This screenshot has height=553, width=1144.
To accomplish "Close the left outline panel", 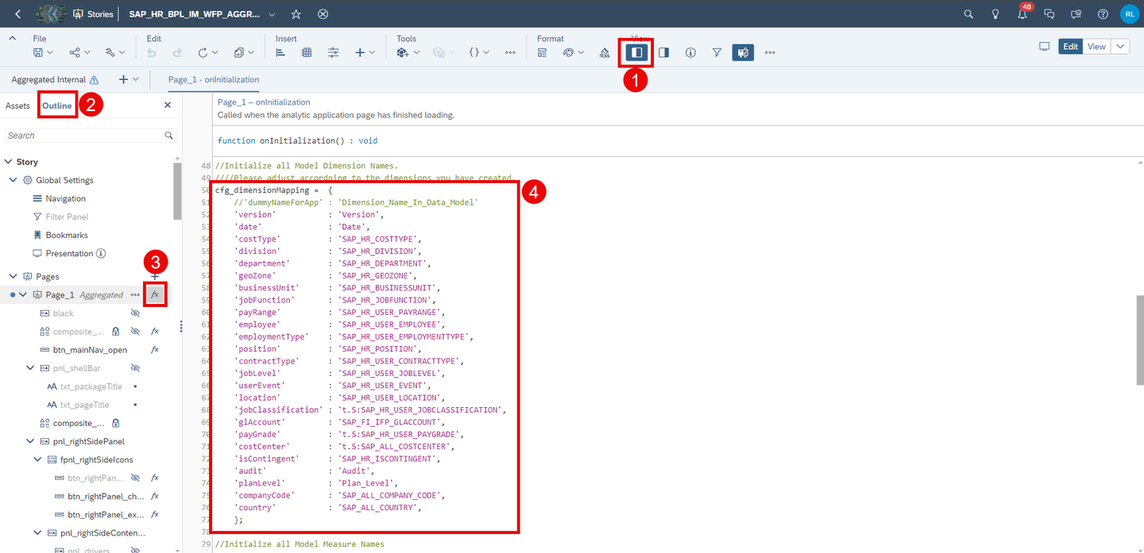I will click(x=168, y=105).
